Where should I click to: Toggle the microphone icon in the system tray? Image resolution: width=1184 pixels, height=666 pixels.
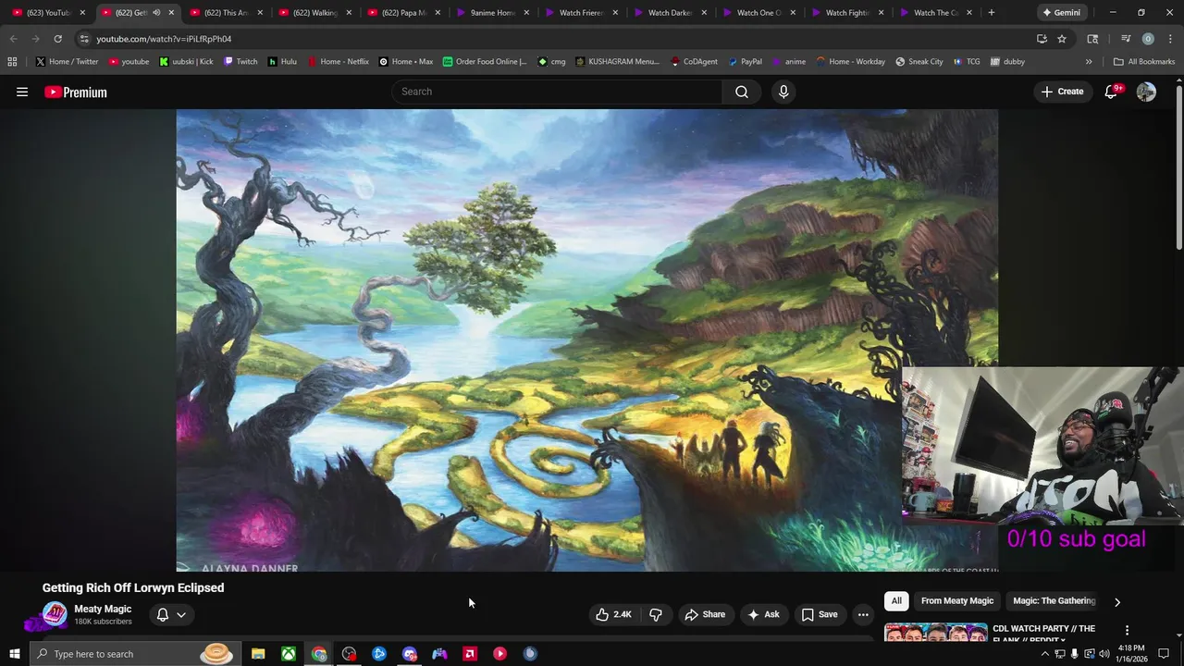pos(1074,654)
